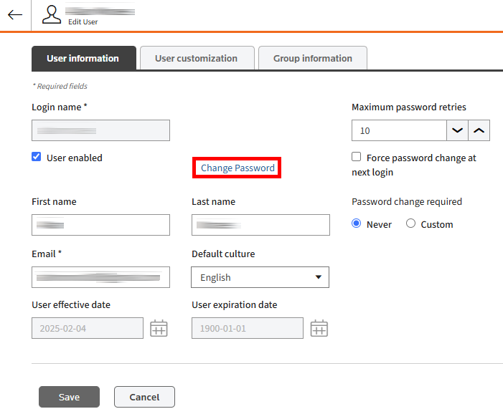This screenshot has width=503, height=409.
Task: Click the User effective date field
Action: pos(88,328)
